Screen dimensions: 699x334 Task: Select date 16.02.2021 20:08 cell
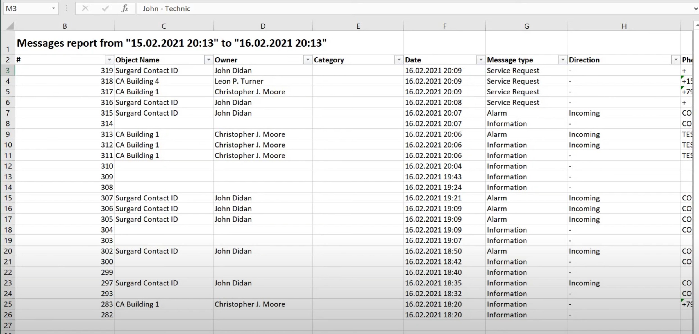(x=445, y=103)
